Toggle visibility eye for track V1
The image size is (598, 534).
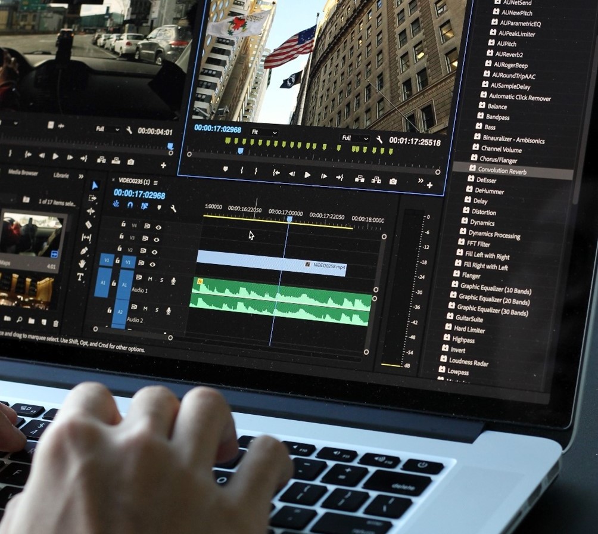[x=152, y=264]
